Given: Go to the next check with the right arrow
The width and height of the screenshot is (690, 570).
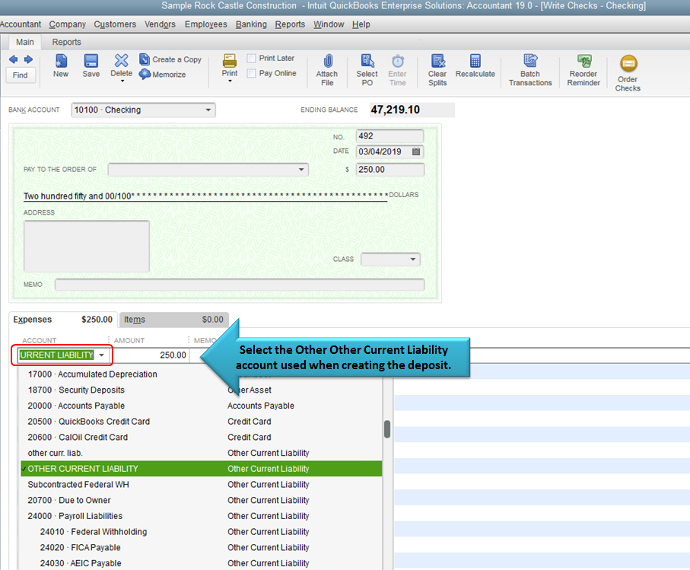Looking at the screenshot, I should pos(28,59).
